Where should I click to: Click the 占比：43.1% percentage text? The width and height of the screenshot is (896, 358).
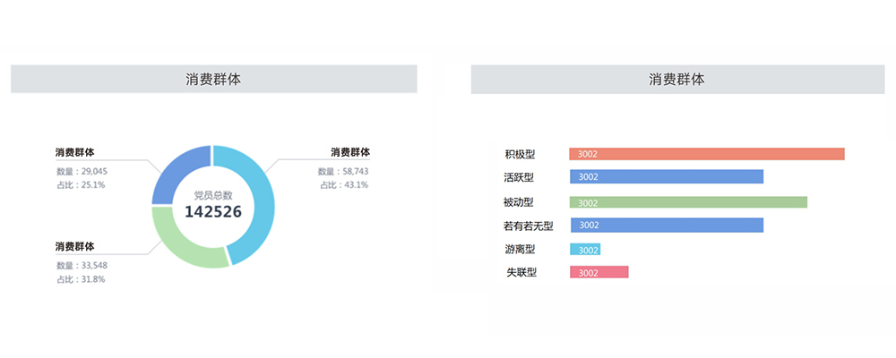tap(344, 185)
